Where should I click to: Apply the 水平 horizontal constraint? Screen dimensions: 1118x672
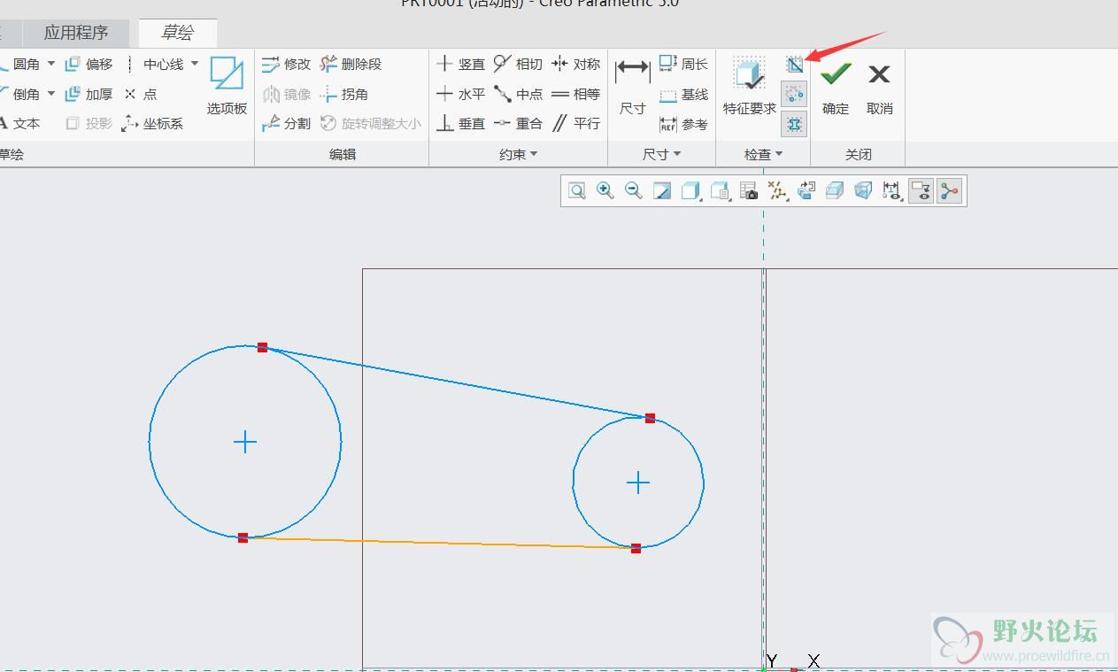click(460, 94)
